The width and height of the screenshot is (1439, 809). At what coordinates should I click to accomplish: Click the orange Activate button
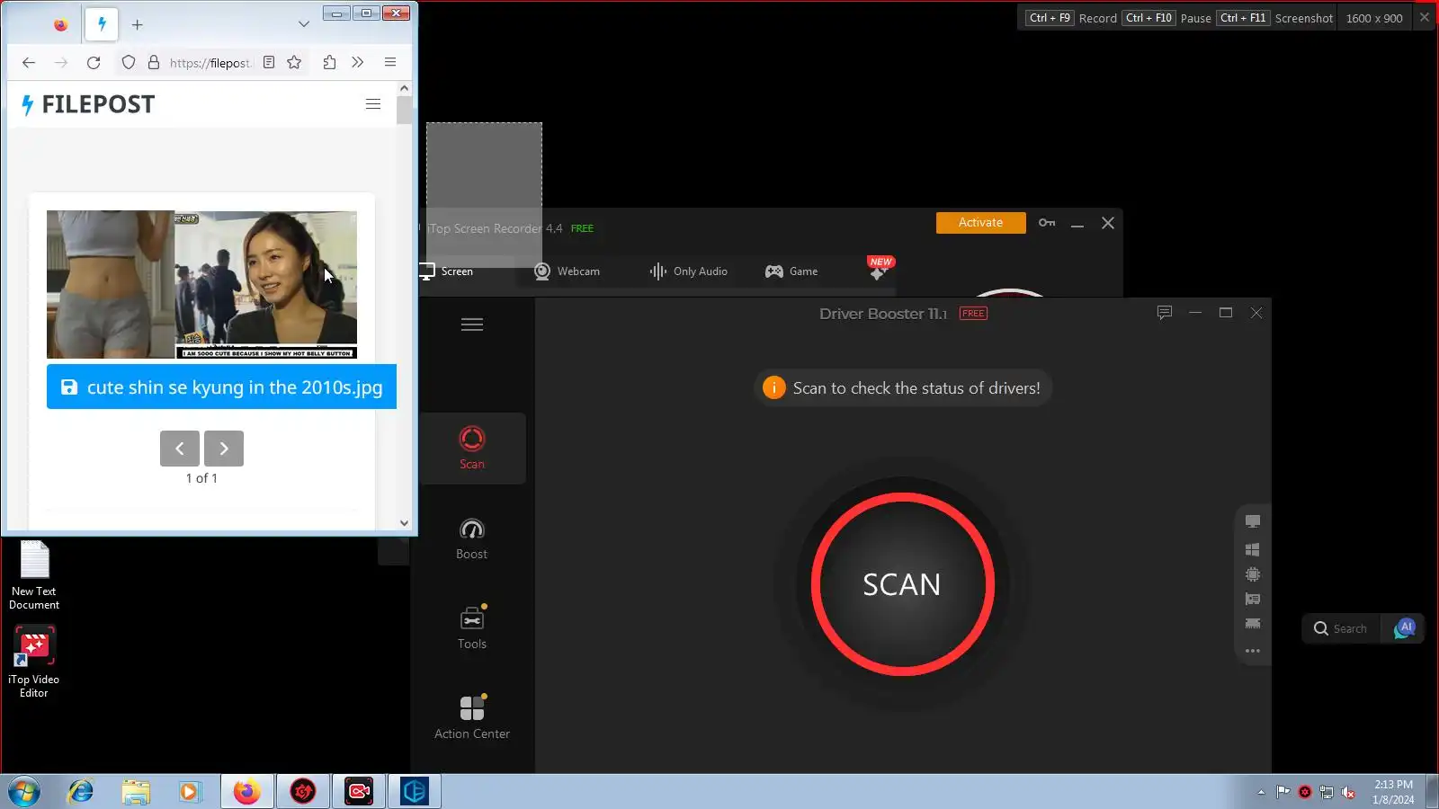980,223
